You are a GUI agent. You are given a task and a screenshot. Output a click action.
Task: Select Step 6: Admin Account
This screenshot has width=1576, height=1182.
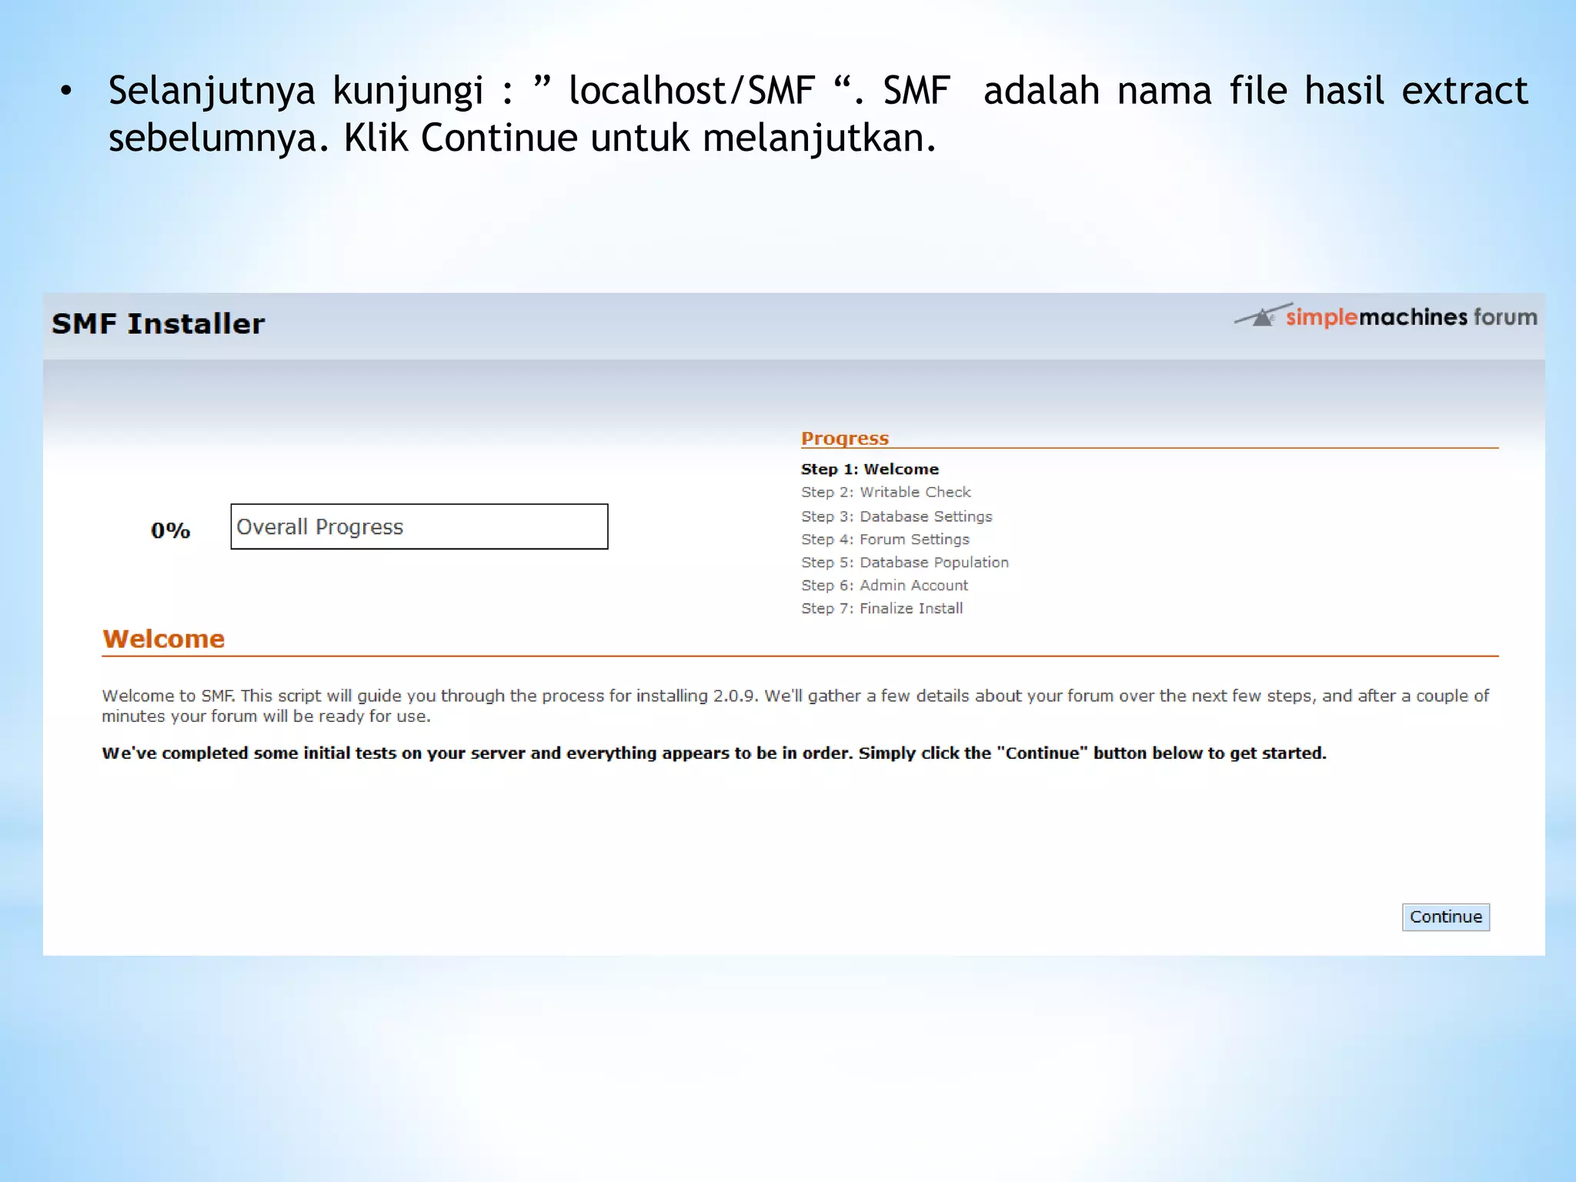pyautogui.click(x=884, y=586)
